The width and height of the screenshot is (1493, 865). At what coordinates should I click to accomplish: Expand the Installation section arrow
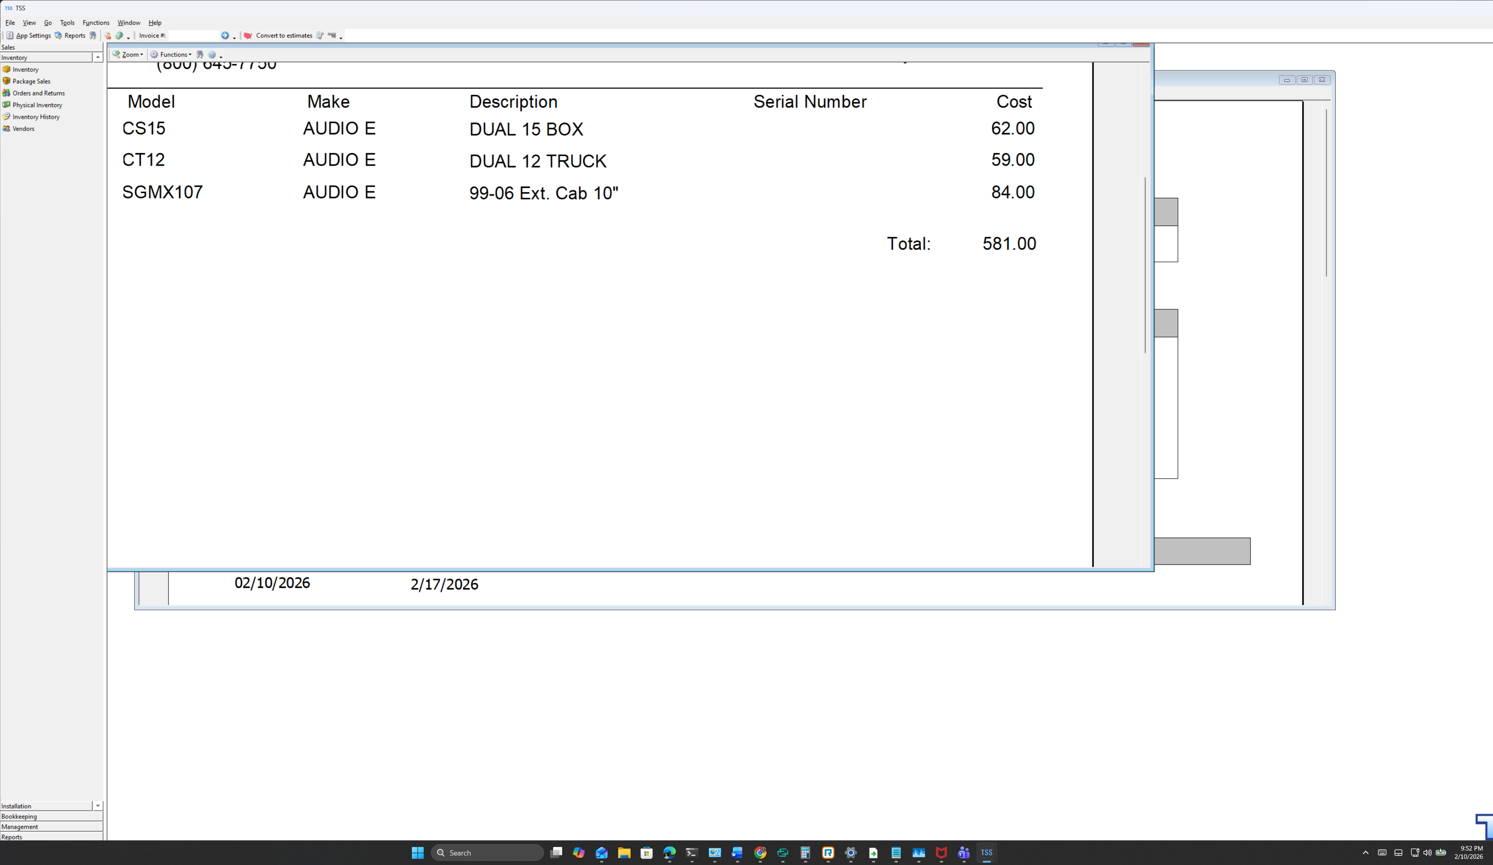click(98, 806)
